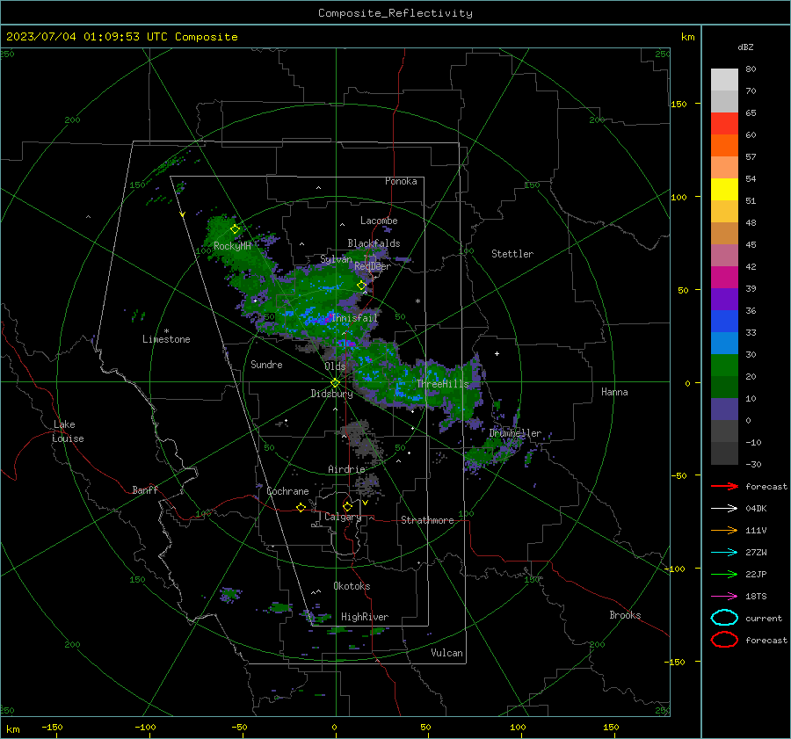
Task: Click the magenta high-reflectivity core near Innisfail
Action: (x=325, y=319)
